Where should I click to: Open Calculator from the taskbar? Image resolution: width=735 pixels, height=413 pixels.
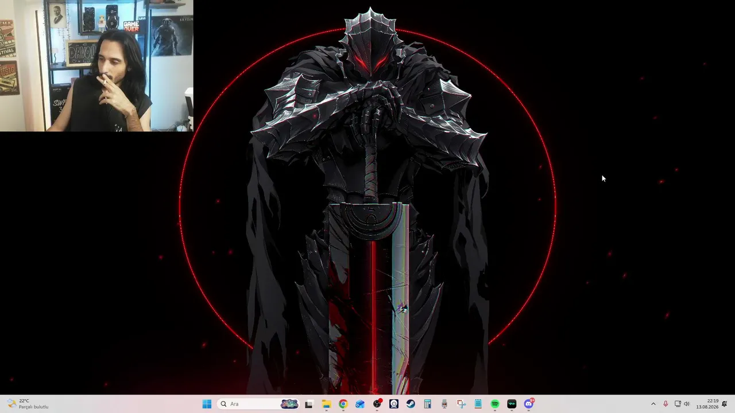[427, 404]
